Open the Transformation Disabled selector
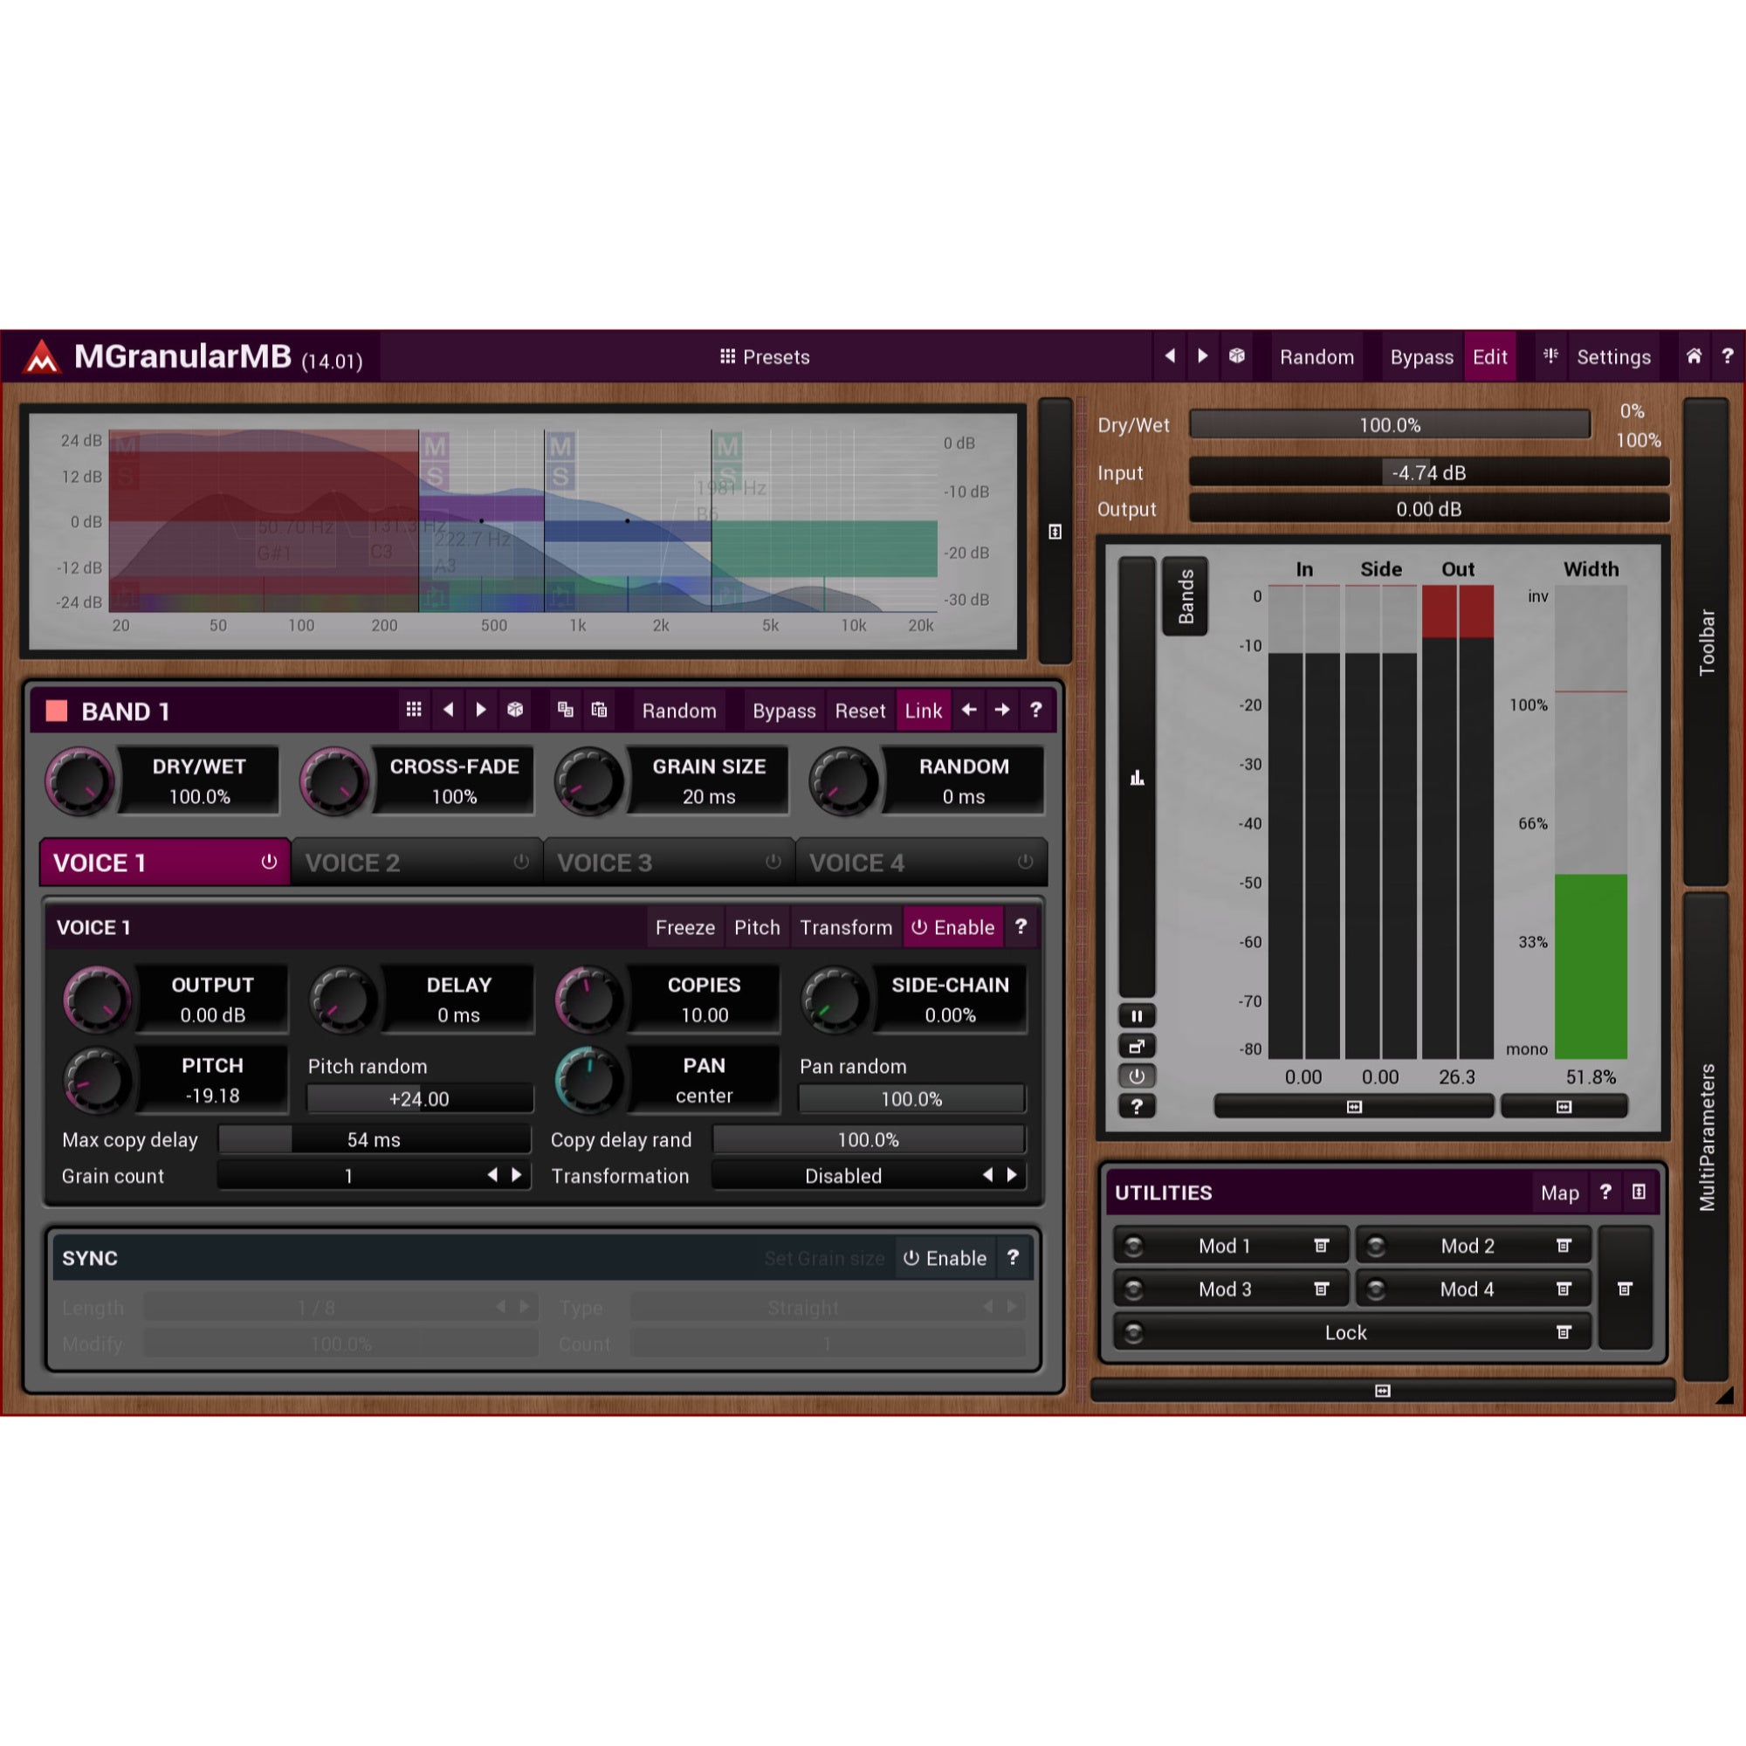The height and width of the screenshot is (1746, 1746). [x=843, y=1176]
